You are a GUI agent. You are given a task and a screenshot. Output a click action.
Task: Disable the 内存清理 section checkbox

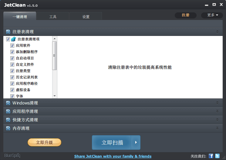(x=8, y=128)
